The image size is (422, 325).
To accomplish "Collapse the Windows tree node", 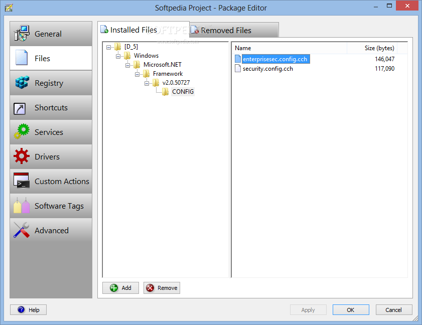I will click(118, 57).
